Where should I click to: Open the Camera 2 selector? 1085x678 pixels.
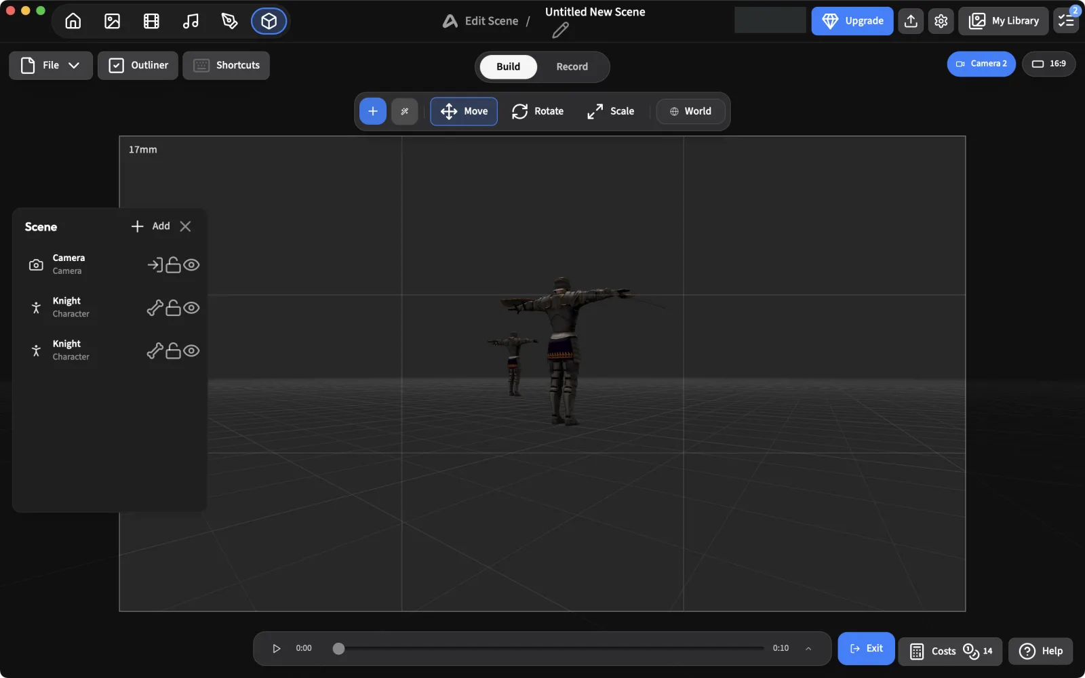click(x=981, y=64)
